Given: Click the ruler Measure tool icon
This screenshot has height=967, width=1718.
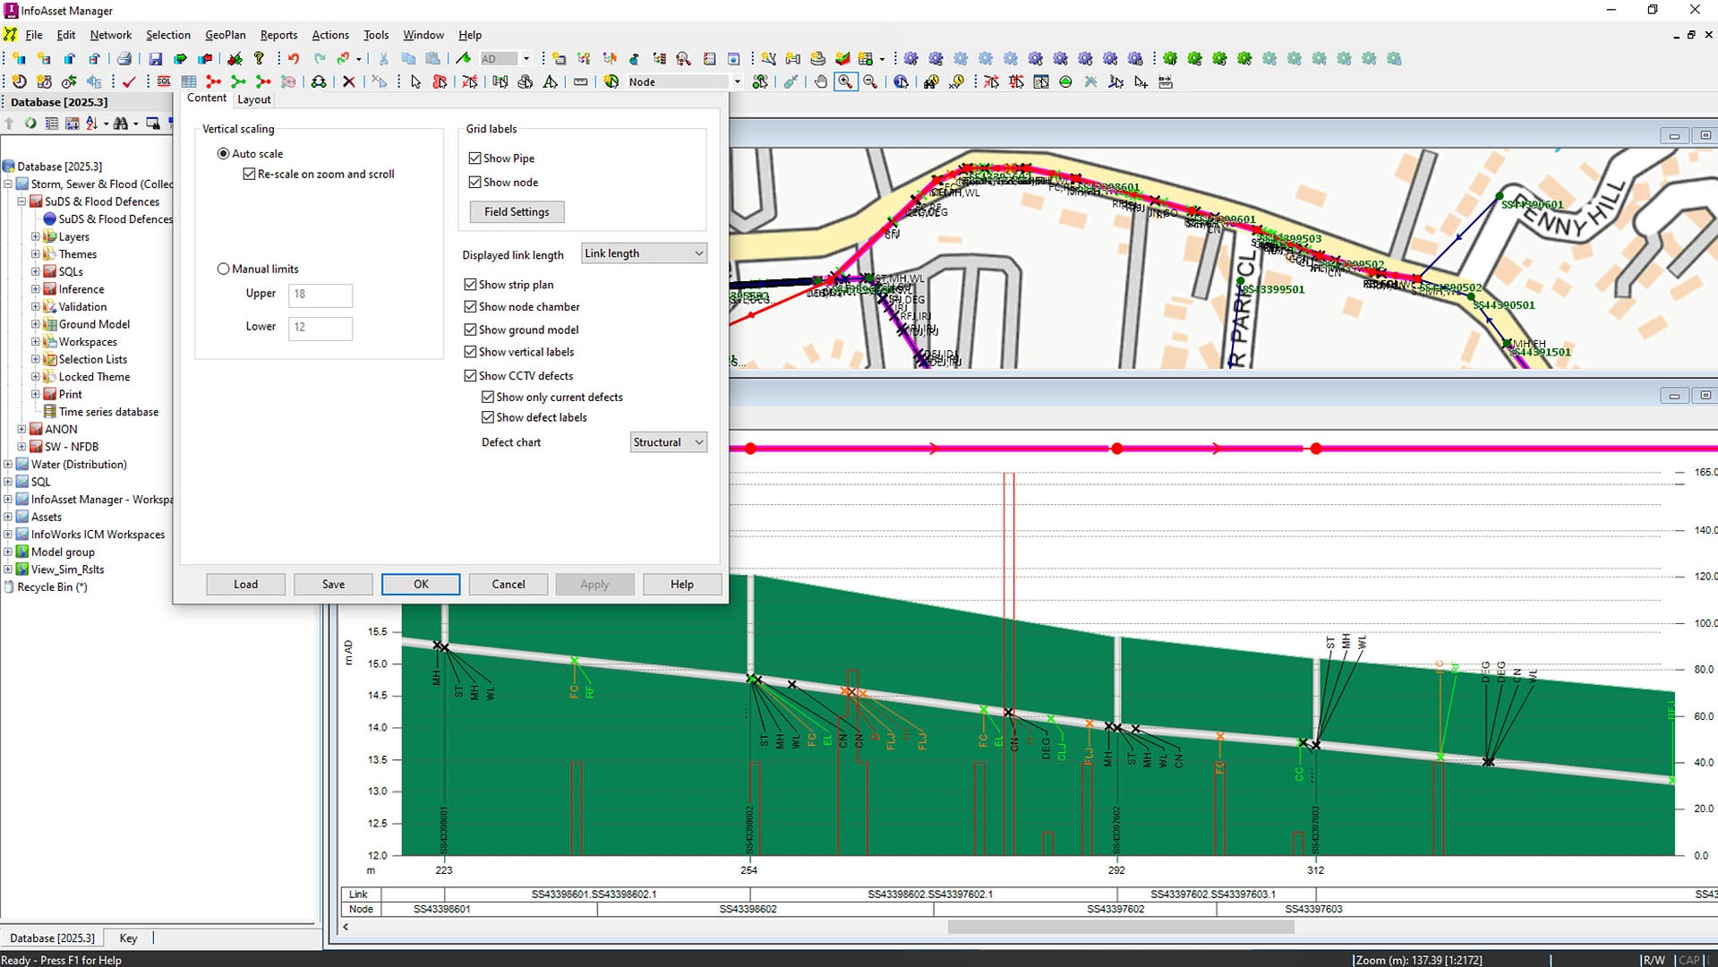Looking at the screenshot, I should [580, 82].
